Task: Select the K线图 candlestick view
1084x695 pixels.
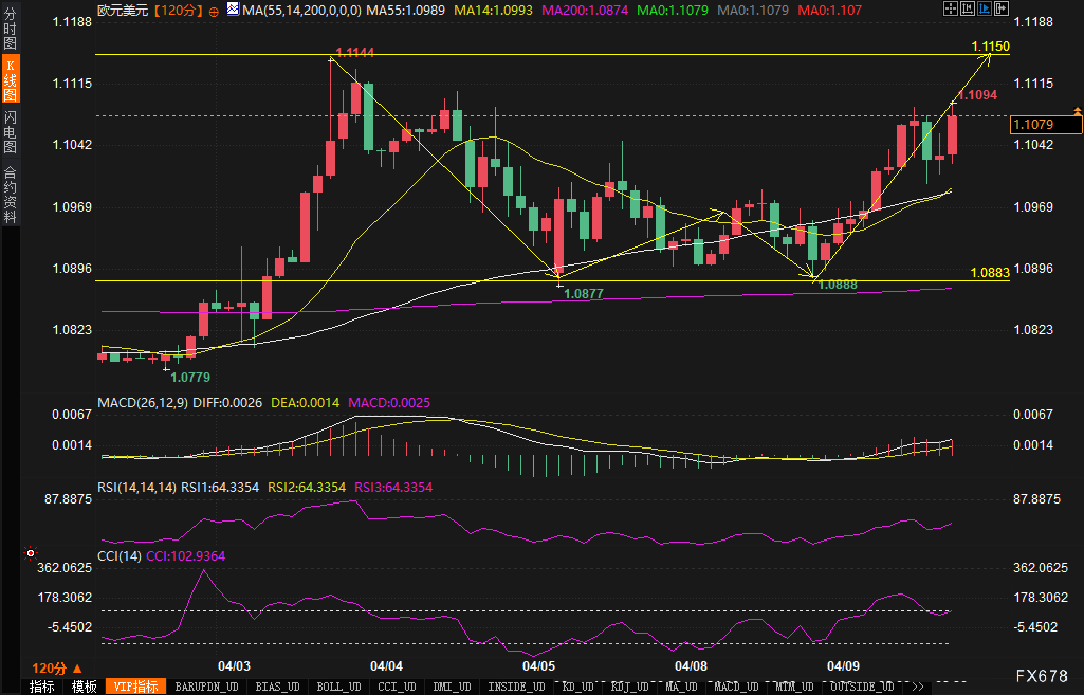Action: tap(10, 79)
